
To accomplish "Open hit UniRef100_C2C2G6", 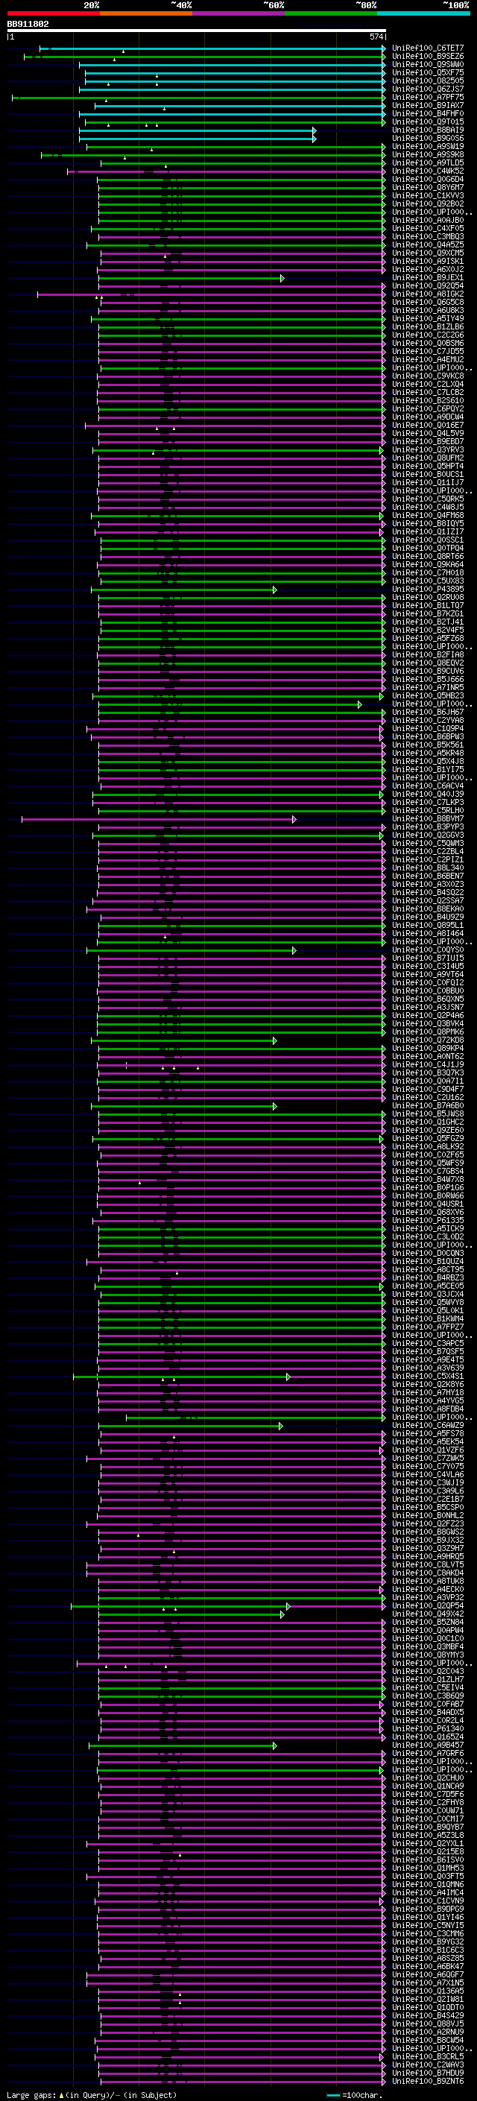I will [428, 335].
